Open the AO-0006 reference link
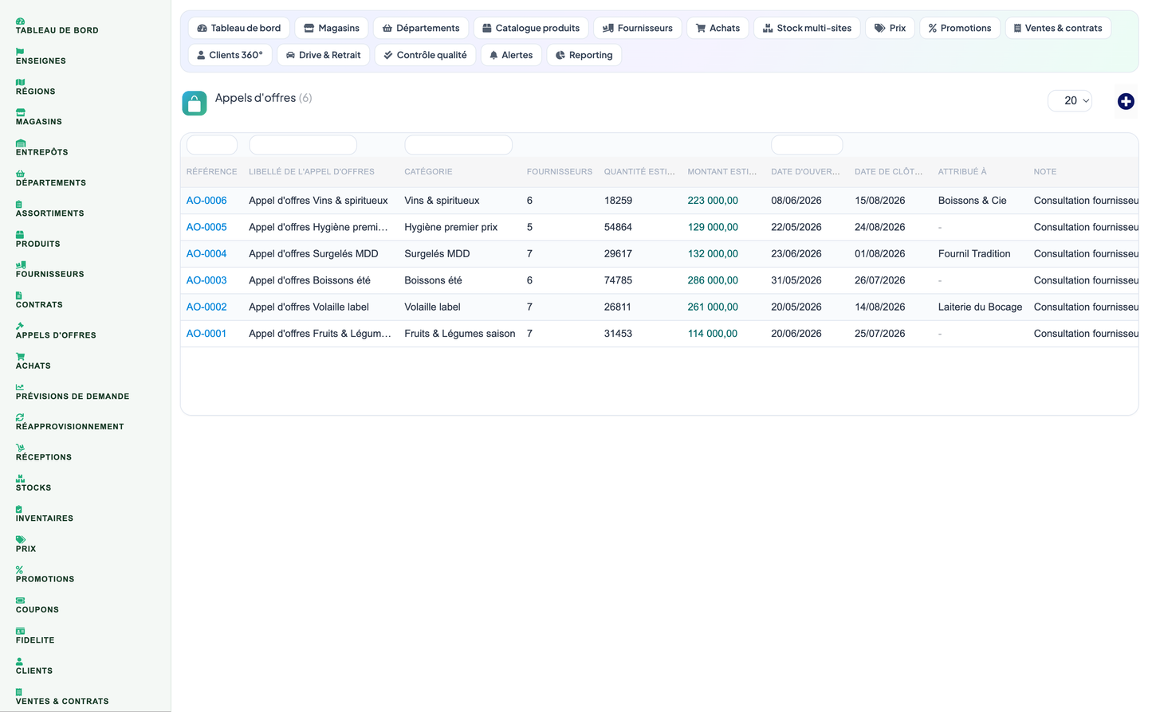 pos(206,201)
